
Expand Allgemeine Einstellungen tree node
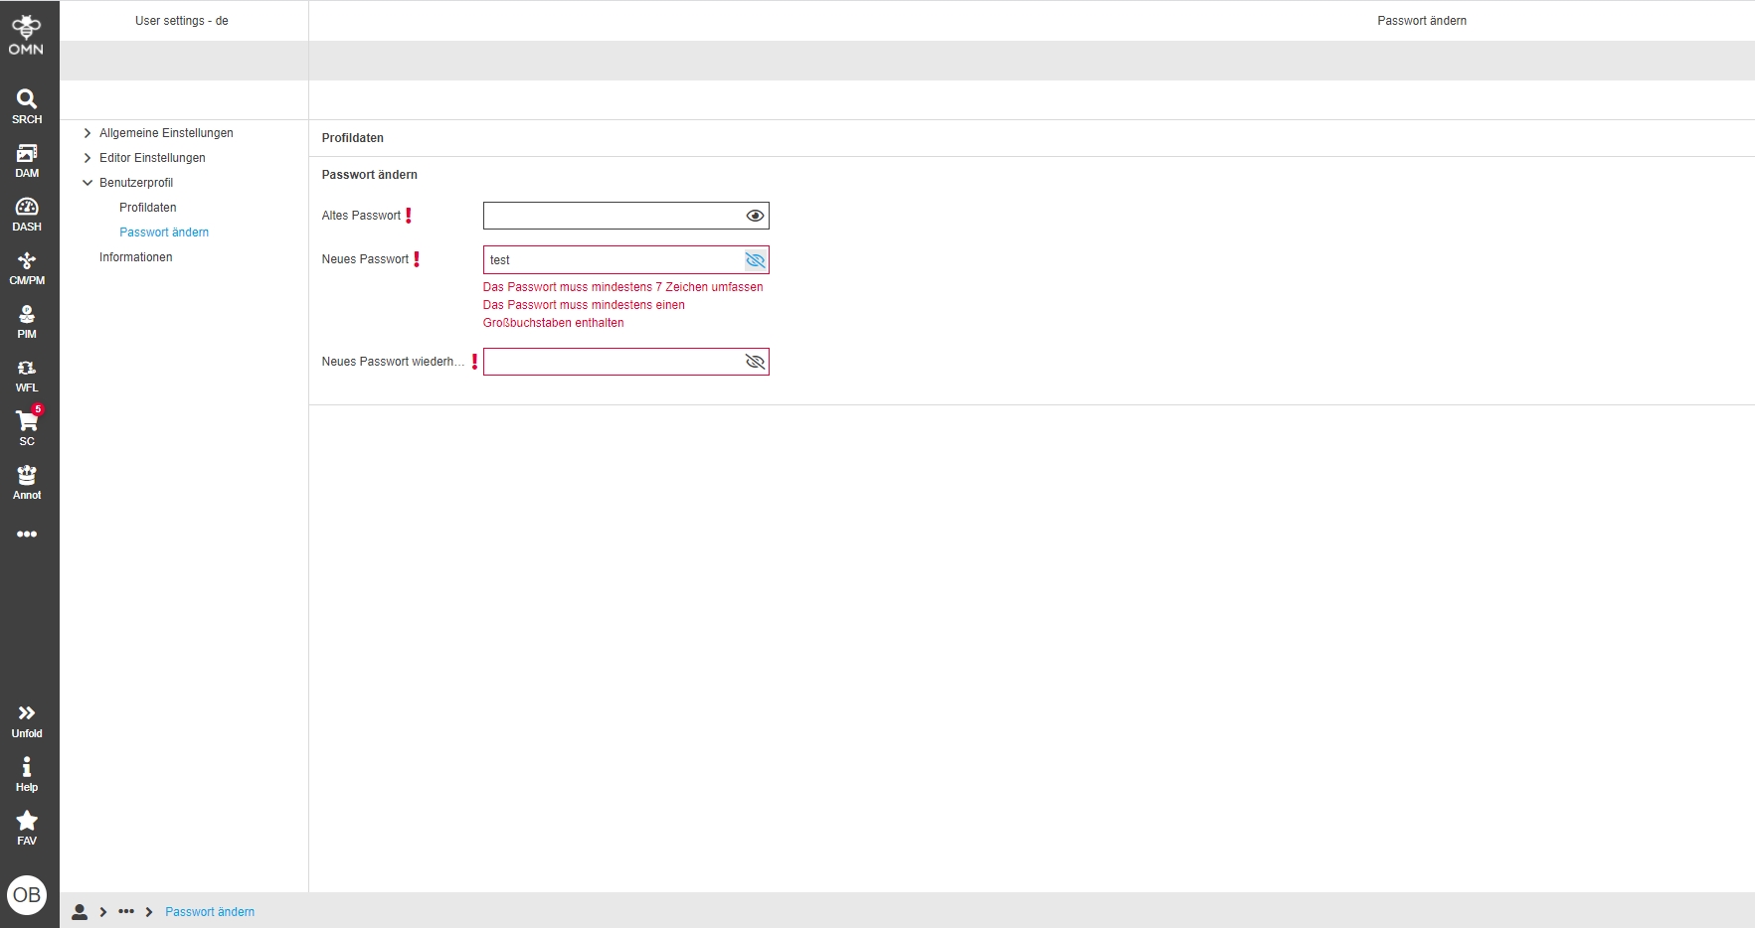coord(88,133)
